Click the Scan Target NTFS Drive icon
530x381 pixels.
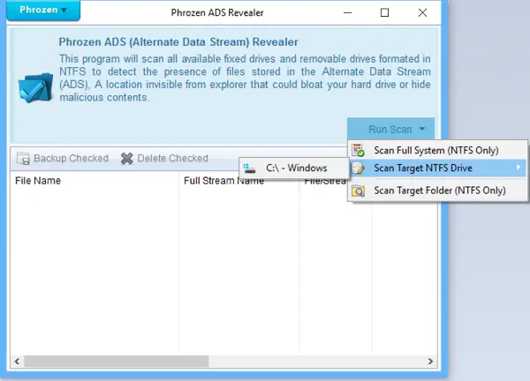(x=358, y=168)
